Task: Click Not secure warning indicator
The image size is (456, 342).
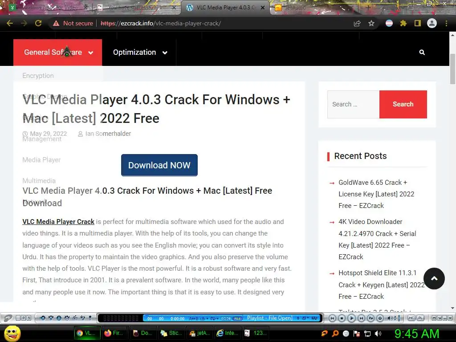Action: click(x=73, y=23)
